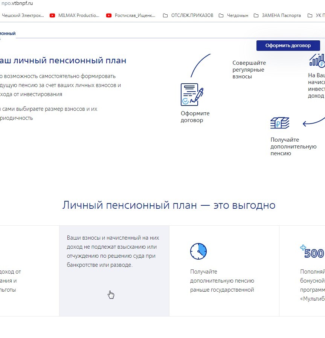Image resolution: width=325 pixels, height=338 pixels.
Task: Click the ruble money stack icon
Action: pos(280,123)
